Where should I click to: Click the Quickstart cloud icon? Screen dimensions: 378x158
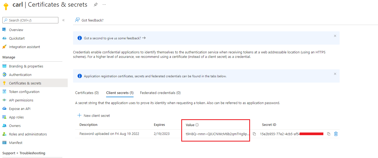click(x=4, y=38)
